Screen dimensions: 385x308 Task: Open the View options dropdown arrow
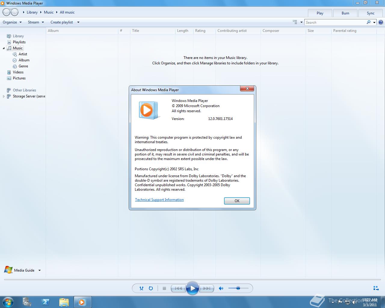tap(301, 22)
